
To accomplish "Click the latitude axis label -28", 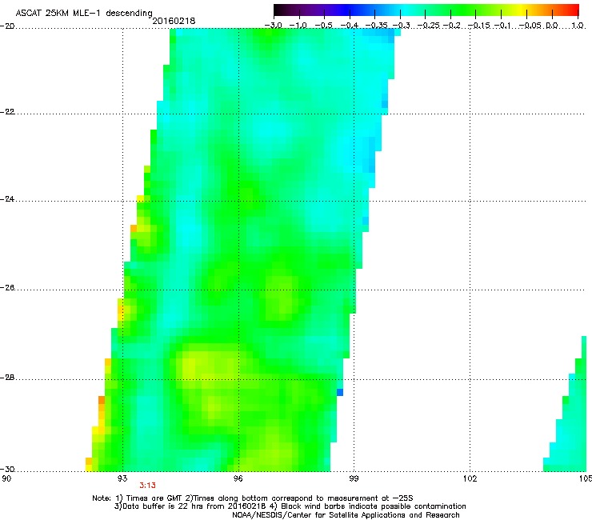I will 7,378.
